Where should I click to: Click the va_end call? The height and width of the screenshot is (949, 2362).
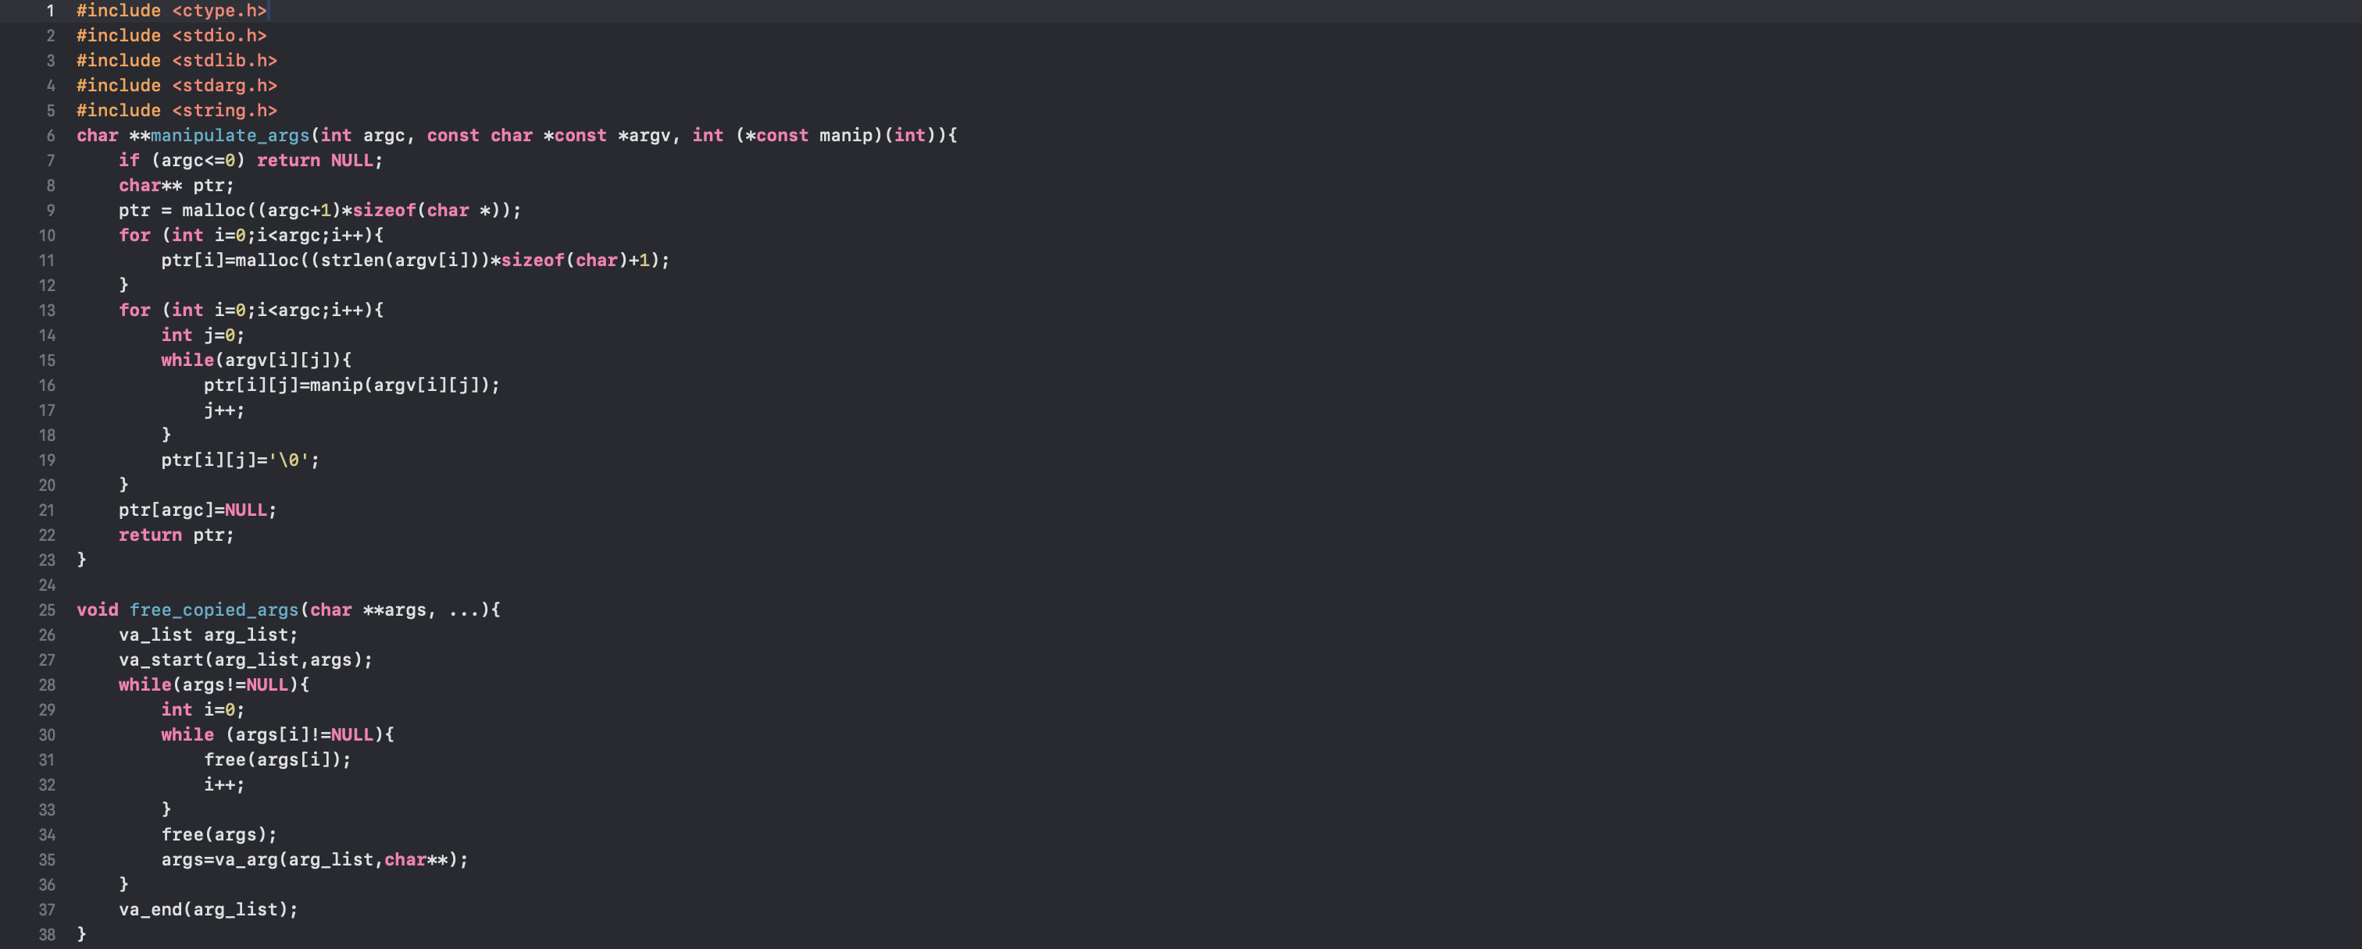[208, 910]
